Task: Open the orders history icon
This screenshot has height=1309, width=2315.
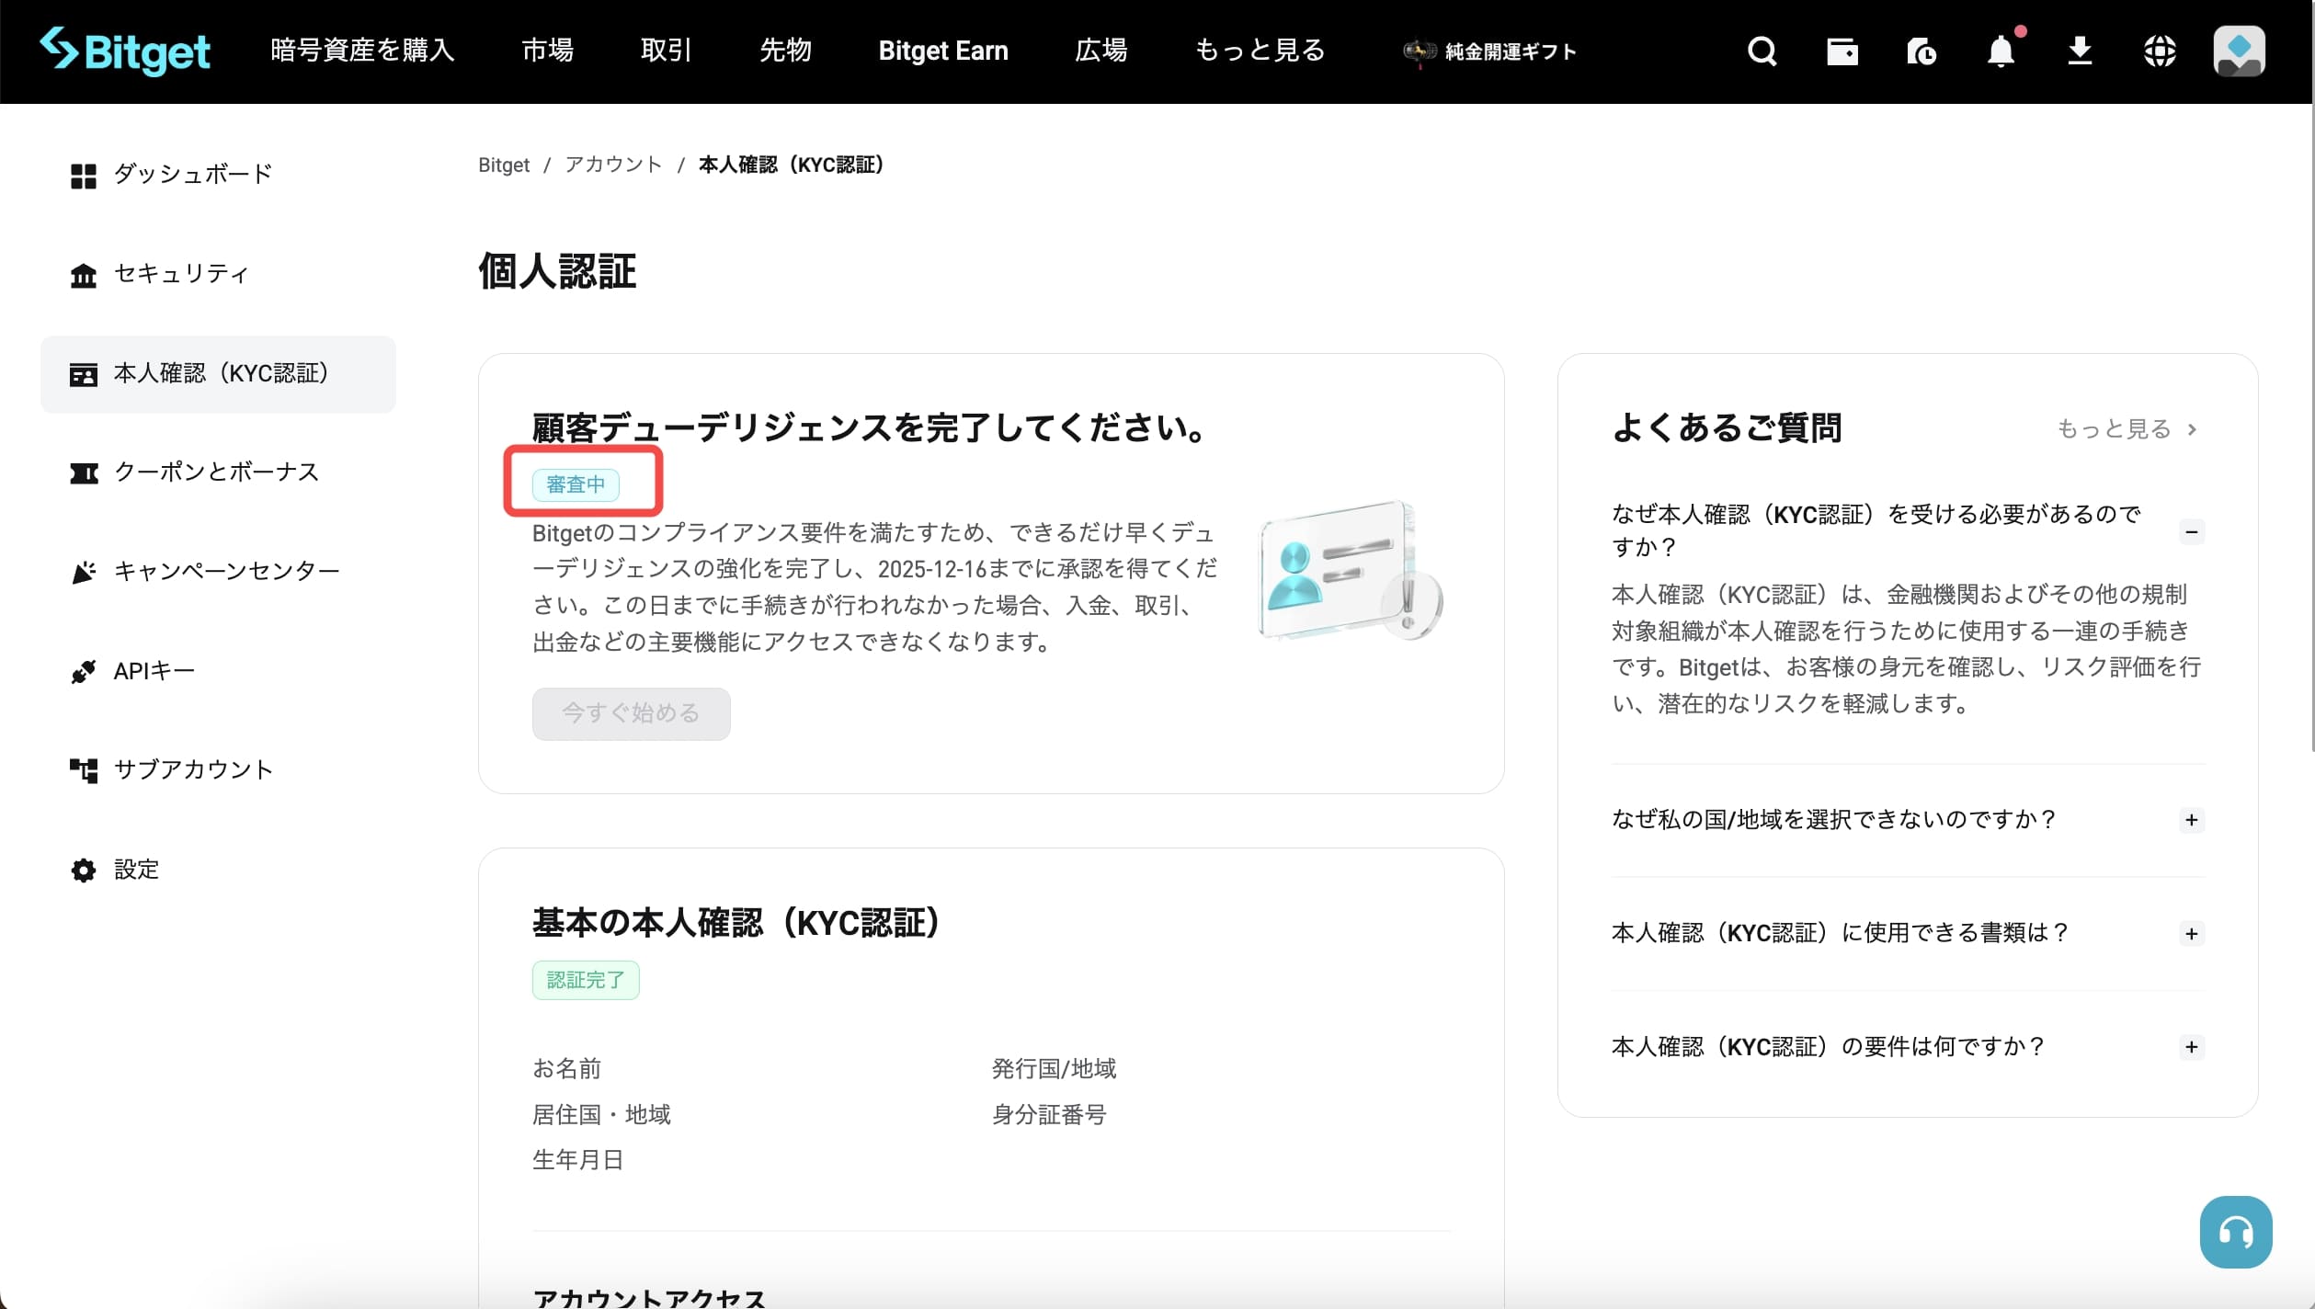Action: (1921, 52)
